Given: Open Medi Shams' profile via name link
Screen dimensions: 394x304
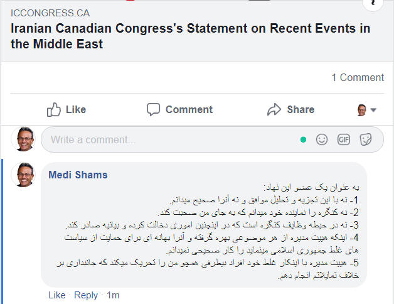Looking at the screenshot, I should (78, 175).
